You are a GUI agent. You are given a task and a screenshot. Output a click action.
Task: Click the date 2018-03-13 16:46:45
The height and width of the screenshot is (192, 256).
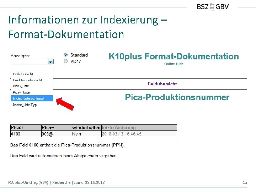click(x=122, y=134)
